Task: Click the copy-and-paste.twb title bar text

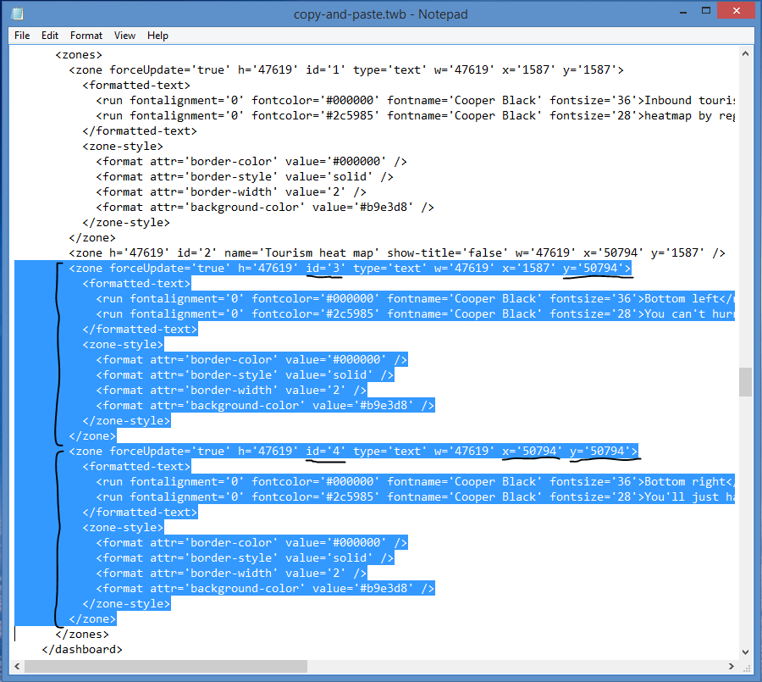Action: pyautogui.click(x=380, y=14)
